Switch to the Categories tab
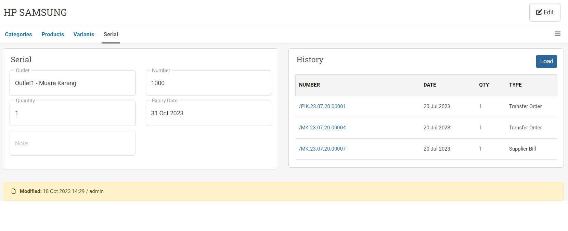568x231 pixels. tap(18, 34)
